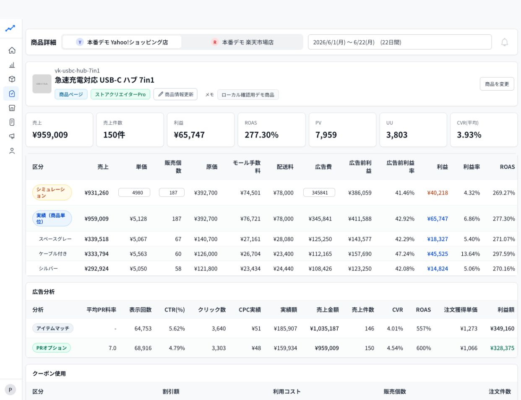
Task: Click the 注文獲得単価 column header
Action: 461,310
